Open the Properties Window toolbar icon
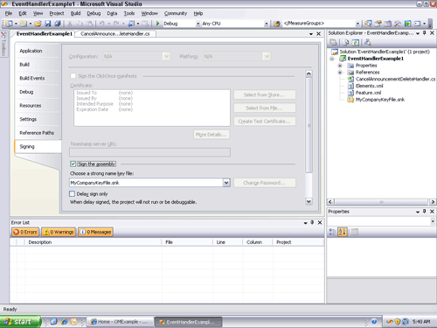The image size is (437, 328). 378,24
